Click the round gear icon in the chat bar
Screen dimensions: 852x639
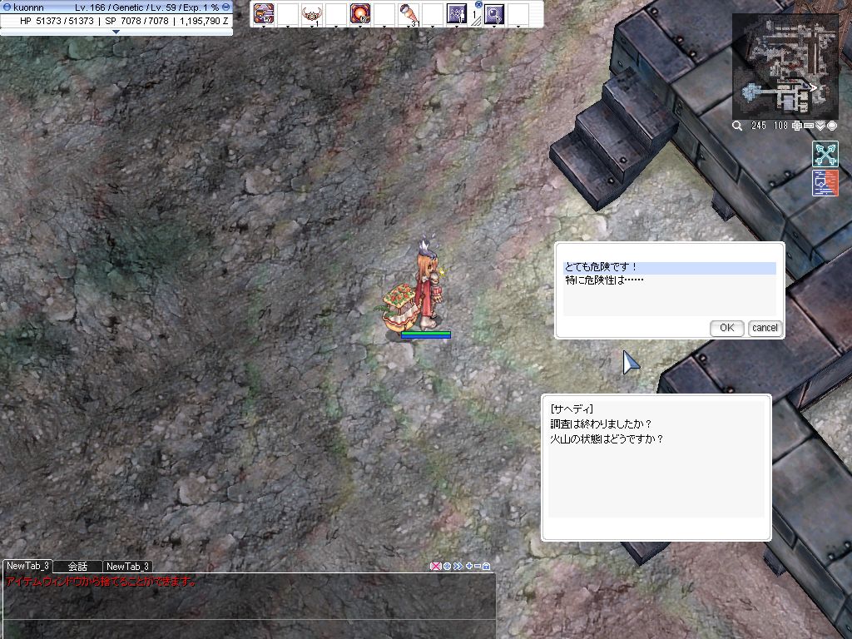point(447,566)
